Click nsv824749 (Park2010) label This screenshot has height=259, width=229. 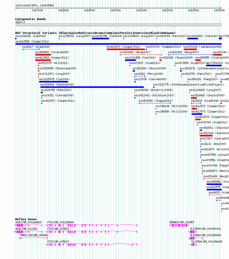coord(171,36)
